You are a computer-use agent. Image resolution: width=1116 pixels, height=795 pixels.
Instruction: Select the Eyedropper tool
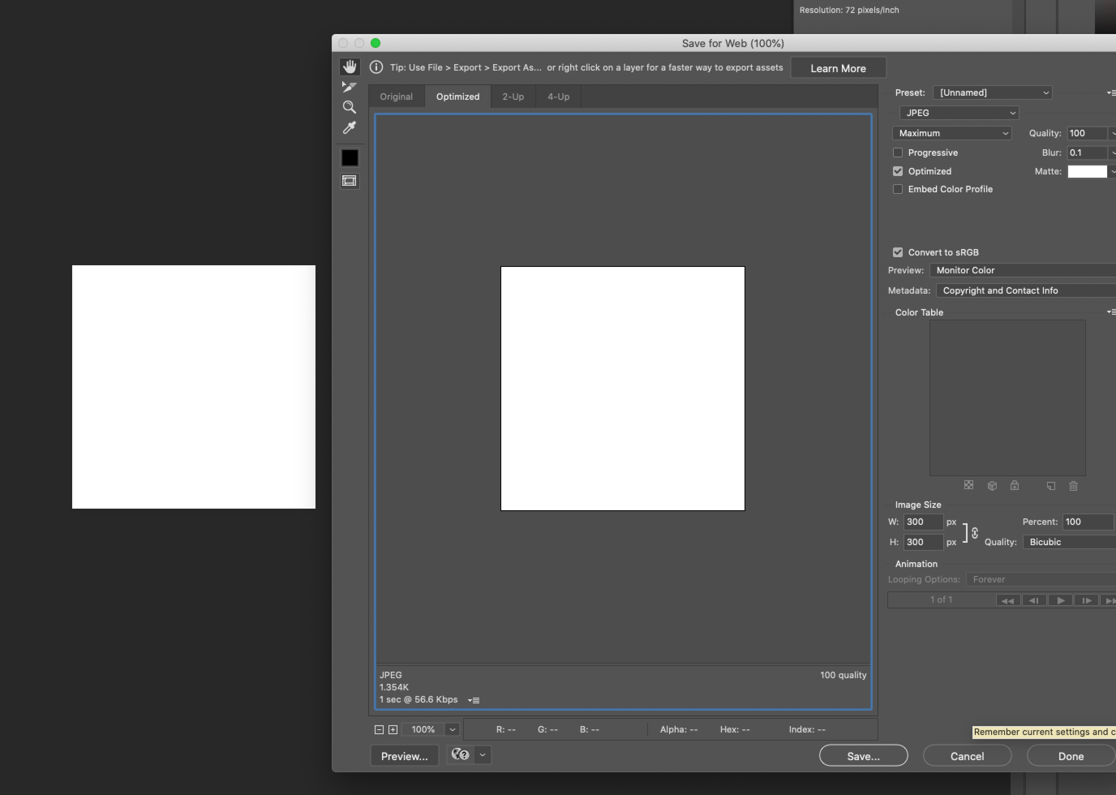(349, 128)
